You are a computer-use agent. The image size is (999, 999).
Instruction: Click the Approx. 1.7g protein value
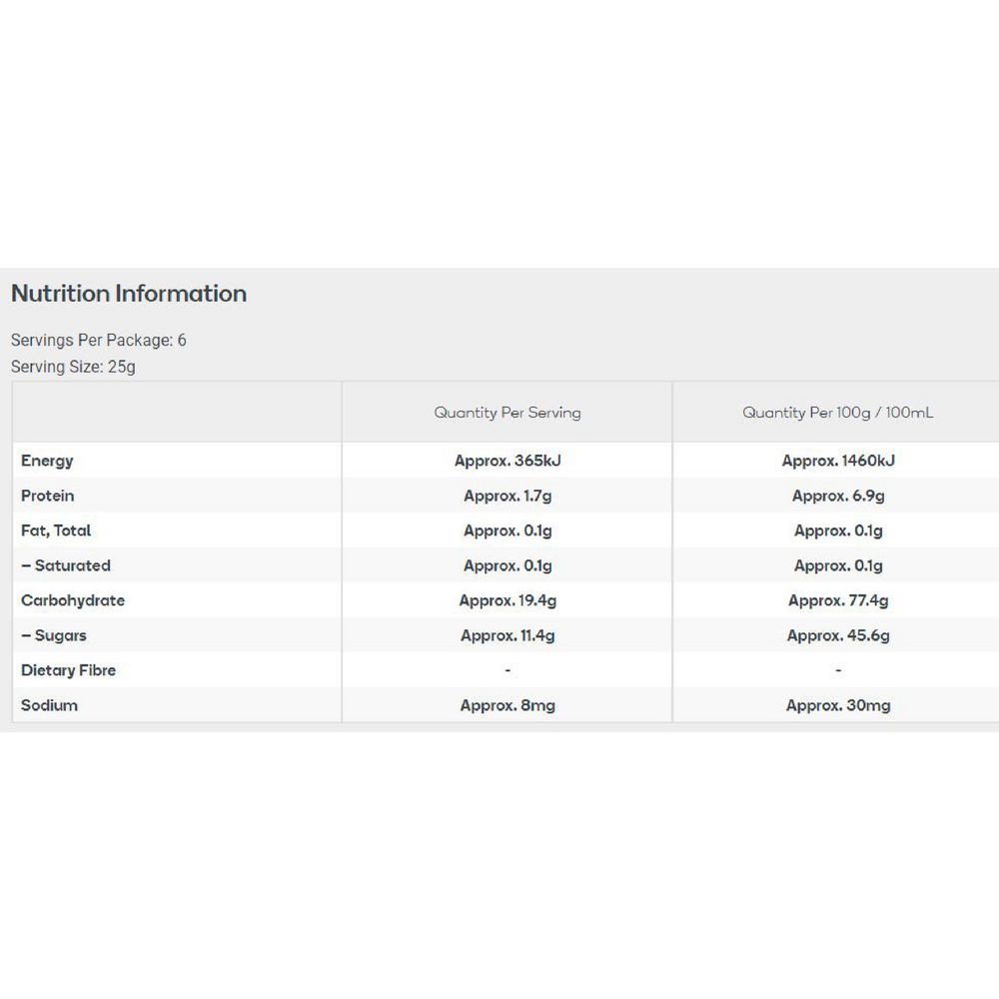(507, 496)
